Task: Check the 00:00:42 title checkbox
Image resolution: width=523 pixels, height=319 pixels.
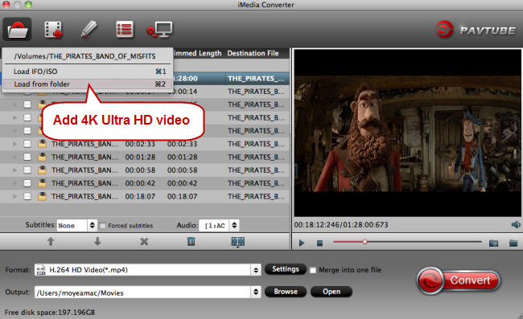Action: pos(27,183)
